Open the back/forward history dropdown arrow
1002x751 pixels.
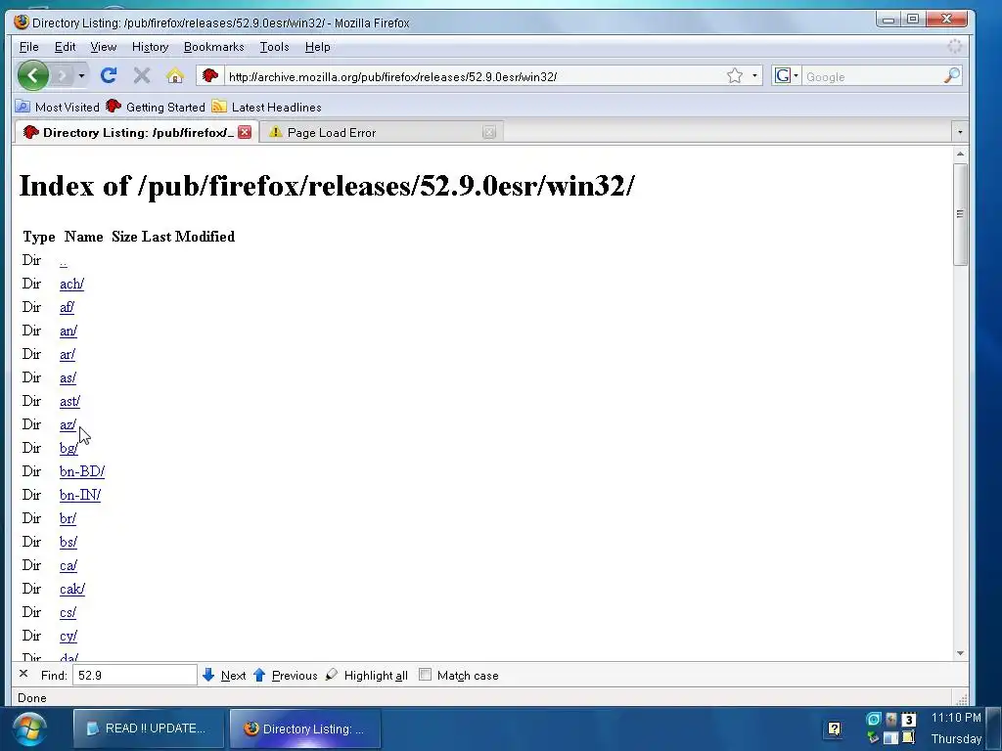(81, 76)
